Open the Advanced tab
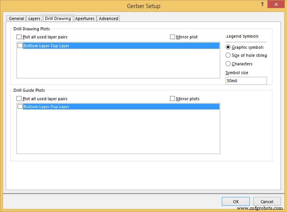The height and width of the screenshot is (212, 287). click(x=108, y=18)
